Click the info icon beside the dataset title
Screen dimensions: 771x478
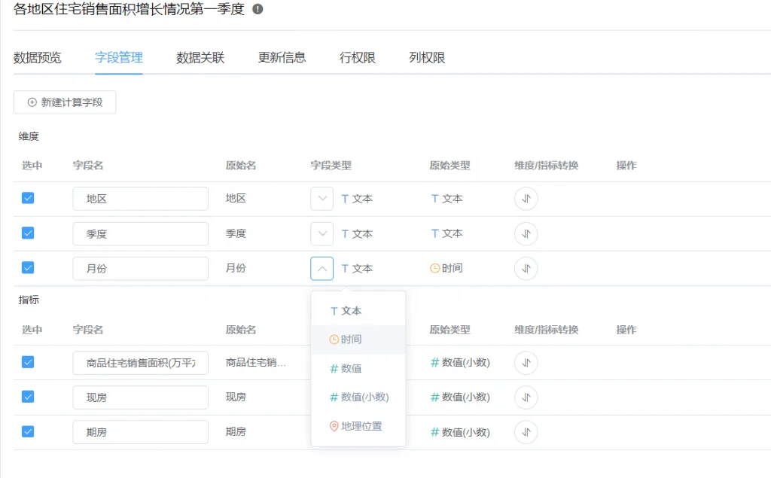pos(258,9)
